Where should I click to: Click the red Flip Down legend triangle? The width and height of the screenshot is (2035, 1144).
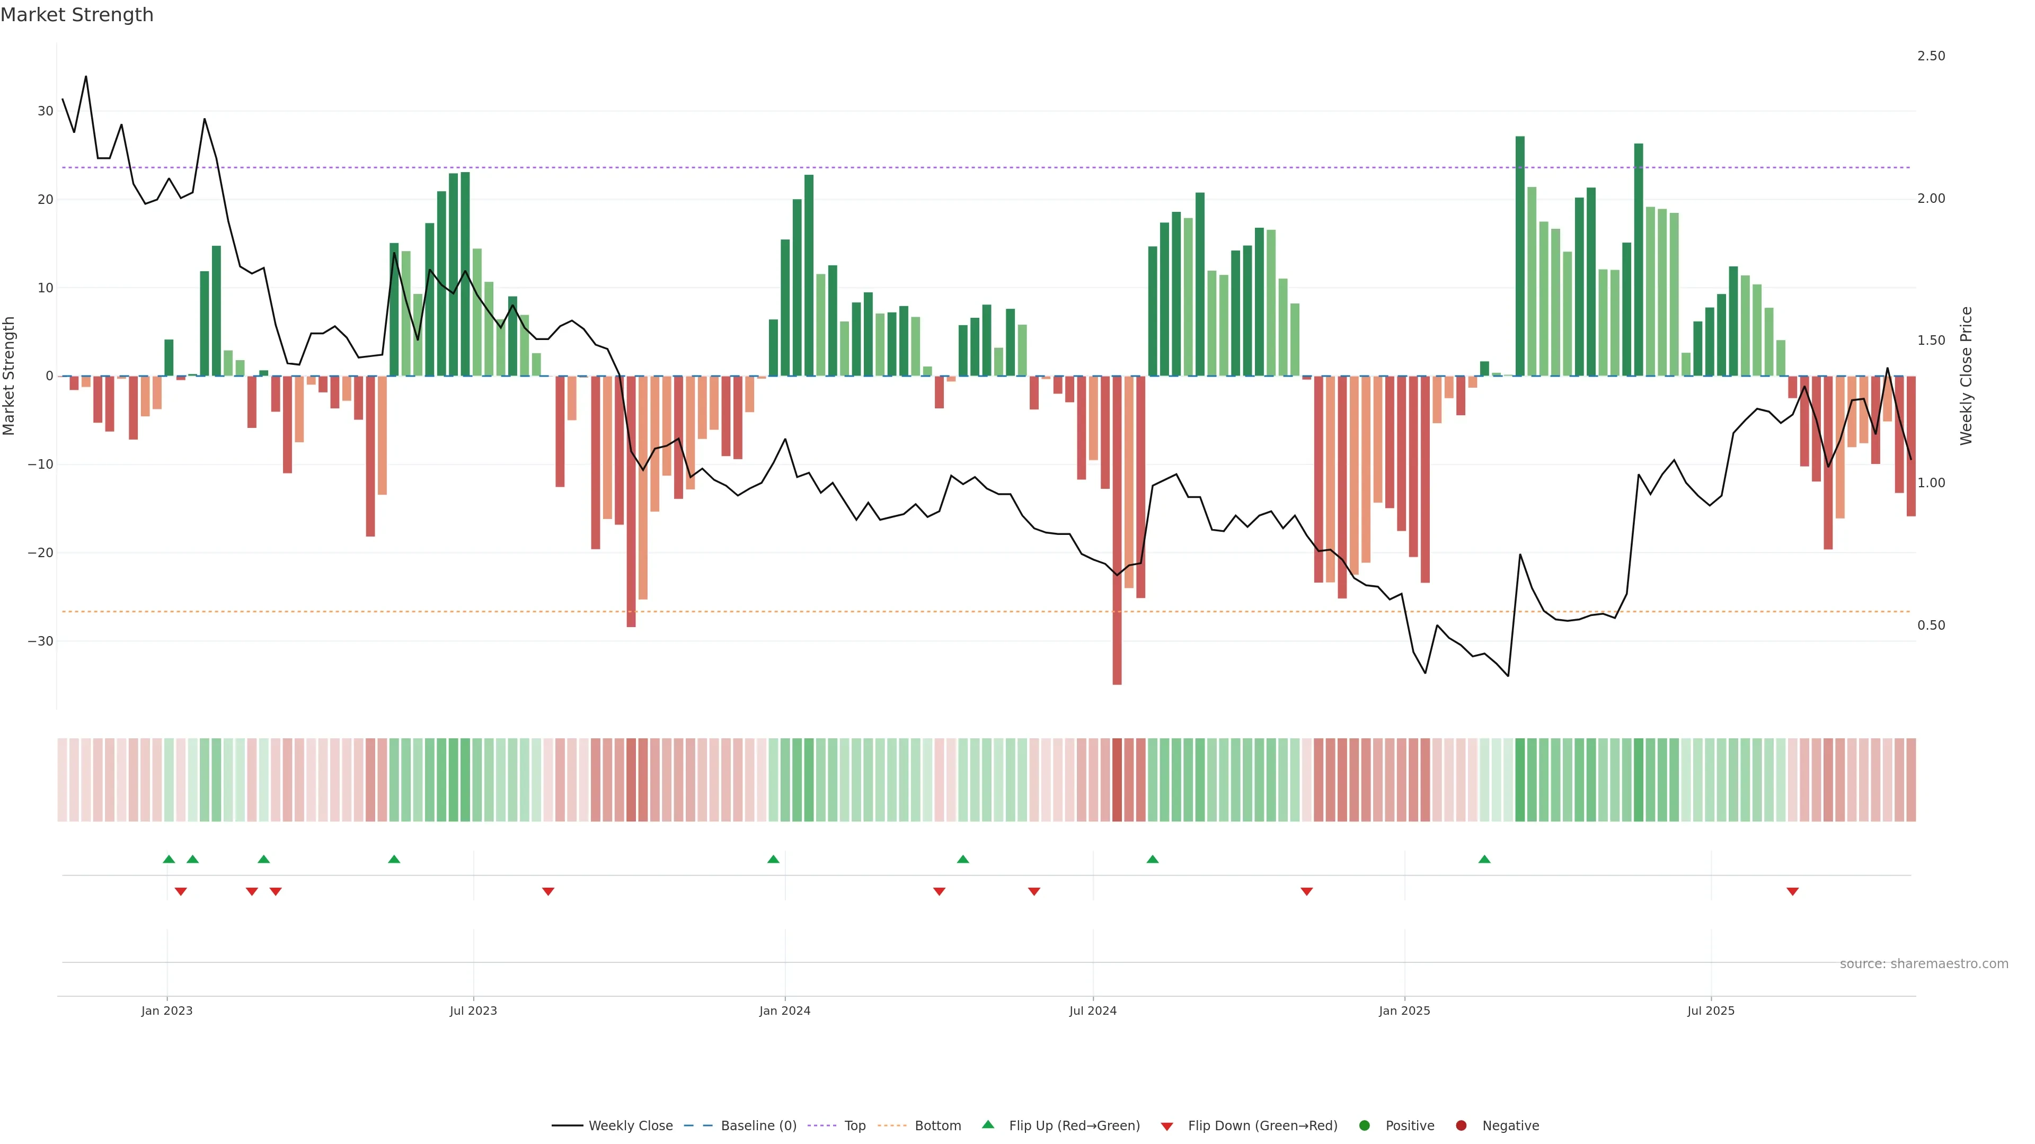pos(1167,1127)
